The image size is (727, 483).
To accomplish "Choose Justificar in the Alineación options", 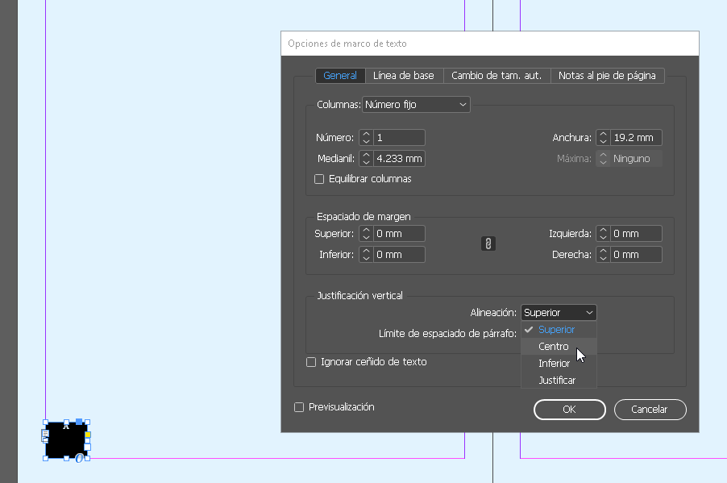I will tap(558, 380).
